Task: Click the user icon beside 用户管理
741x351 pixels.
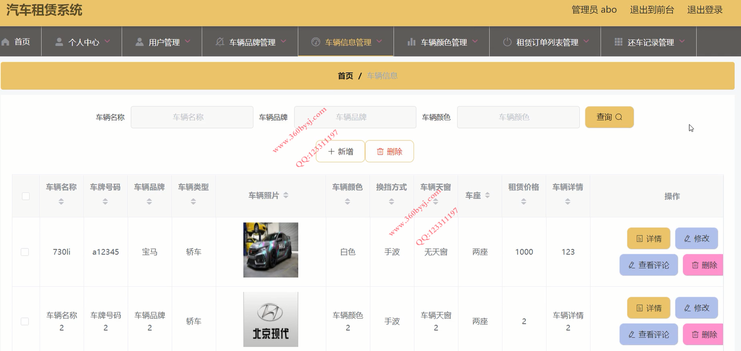Action: click(x=139, y=42)
